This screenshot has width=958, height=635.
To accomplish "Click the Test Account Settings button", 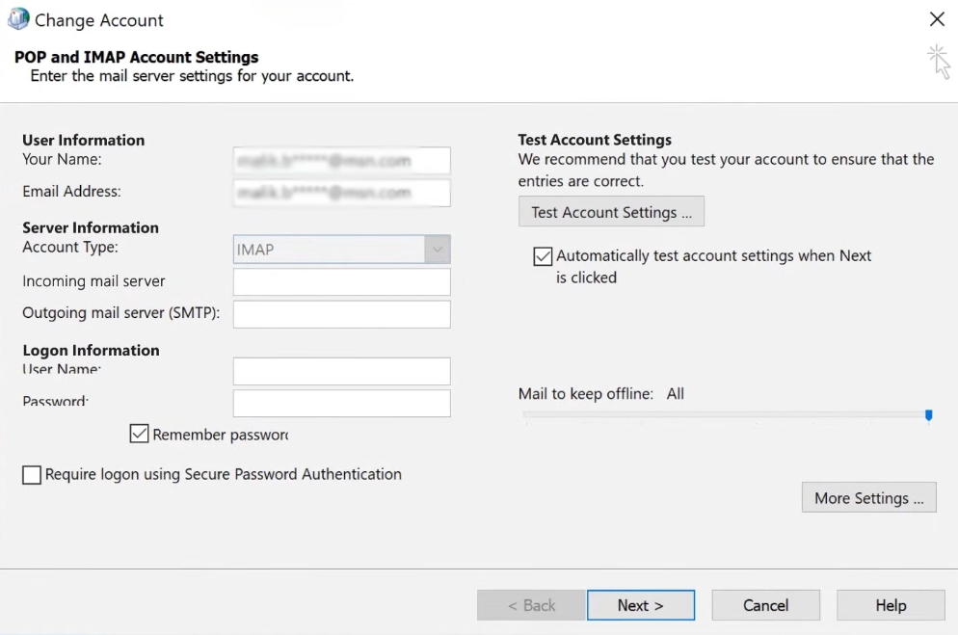I will pos(611,211).
